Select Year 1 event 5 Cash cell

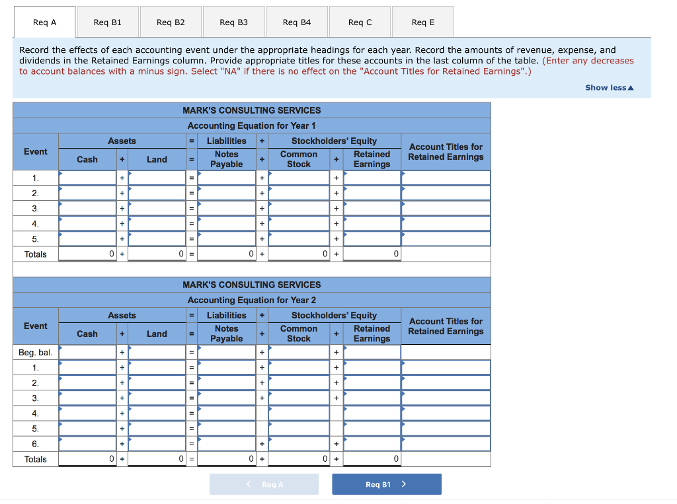tap(87, 238)
